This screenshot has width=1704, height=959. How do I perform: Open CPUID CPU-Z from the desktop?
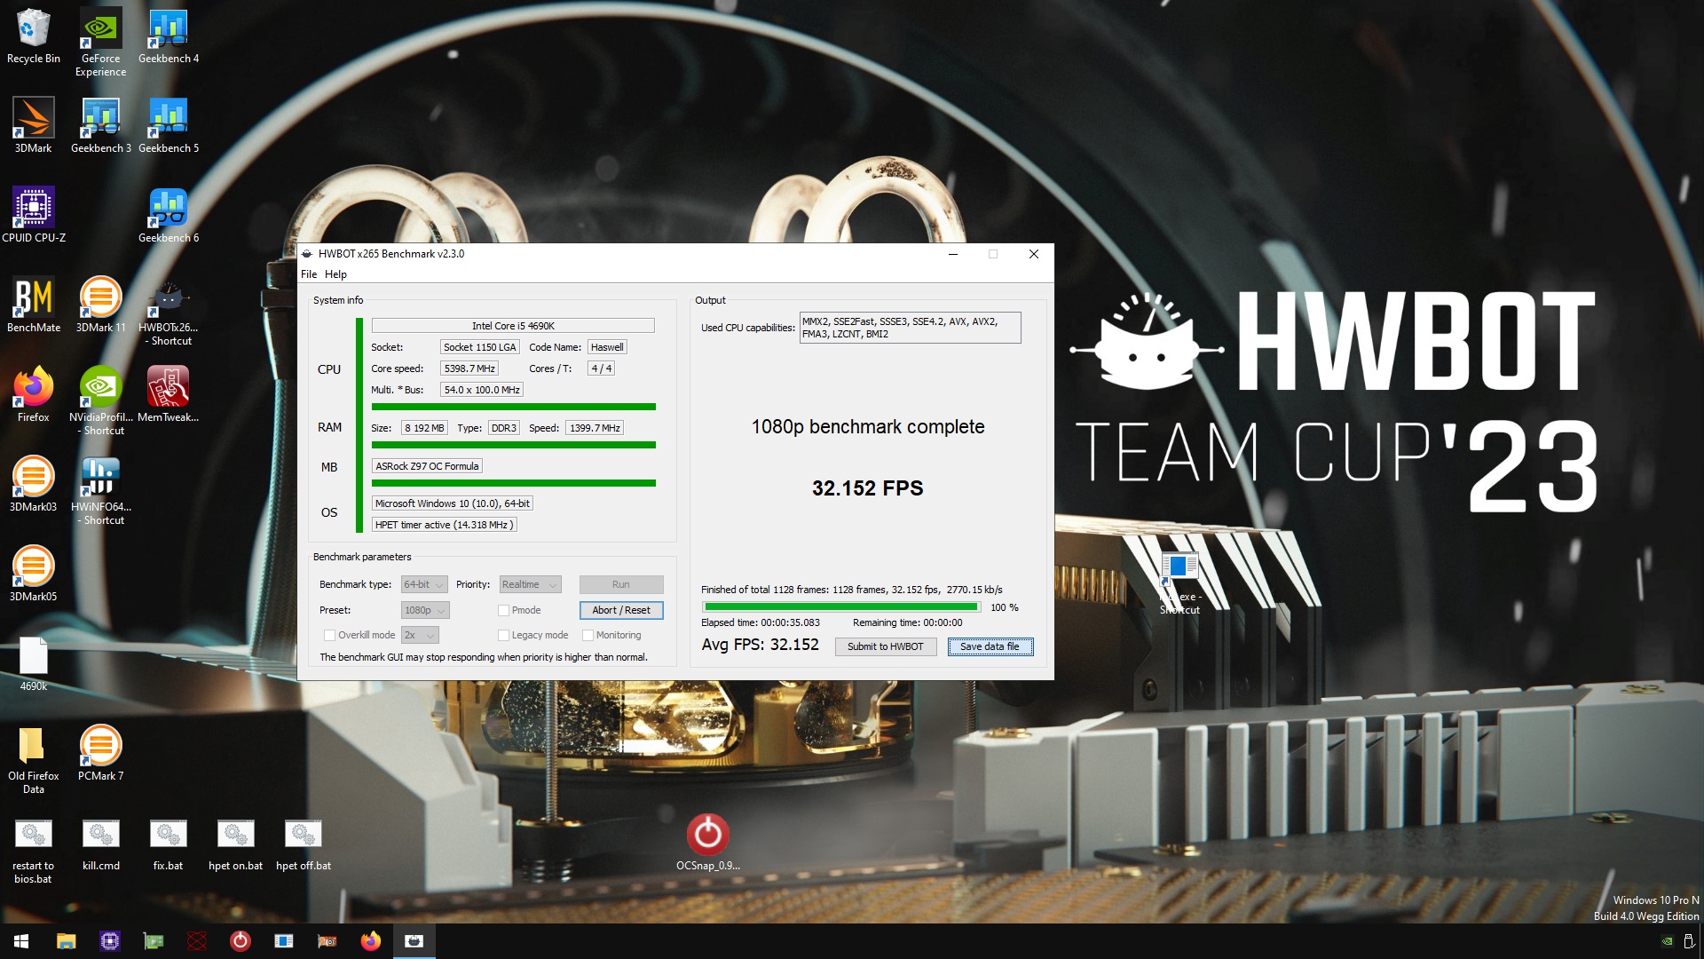coord(33,215)
